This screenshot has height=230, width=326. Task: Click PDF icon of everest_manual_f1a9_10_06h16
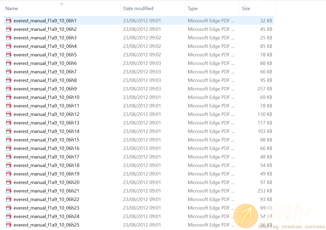[x=9, y=148]
